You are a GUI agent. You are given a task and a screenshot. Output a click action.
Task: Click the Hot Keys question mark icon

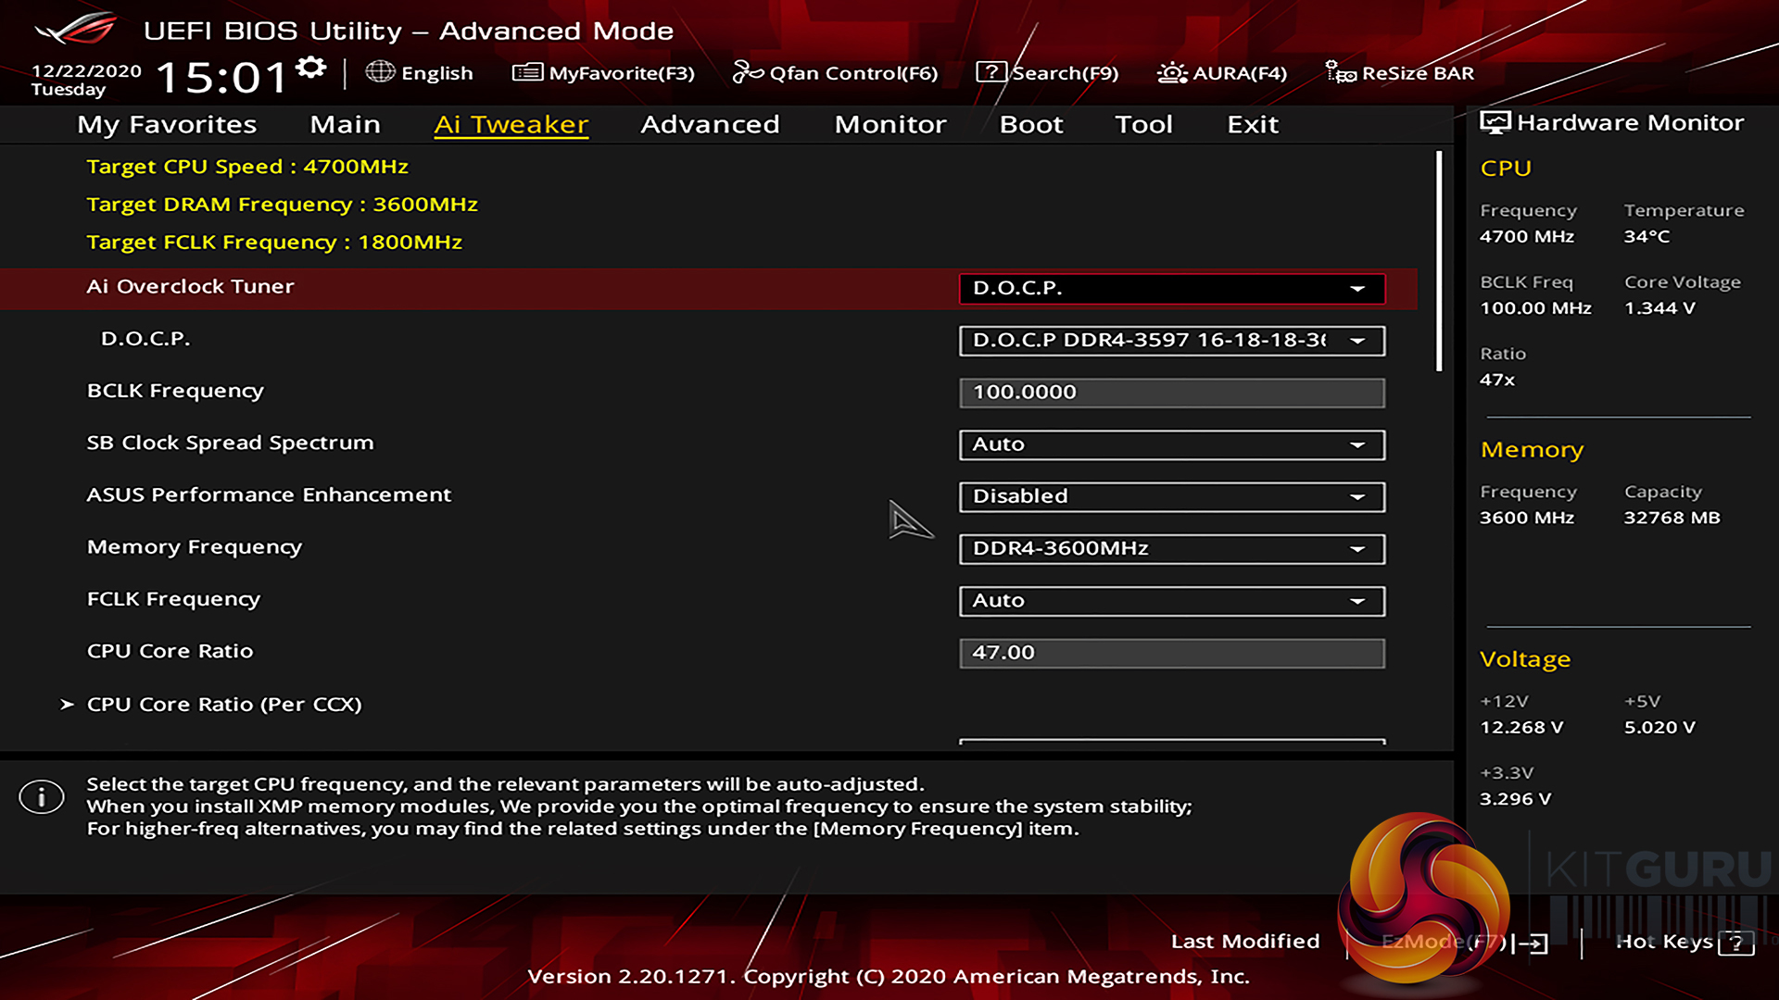click(1735, 943)
